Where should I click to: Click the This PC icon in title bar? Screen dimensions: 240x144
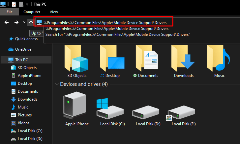[x=3, y=4]
